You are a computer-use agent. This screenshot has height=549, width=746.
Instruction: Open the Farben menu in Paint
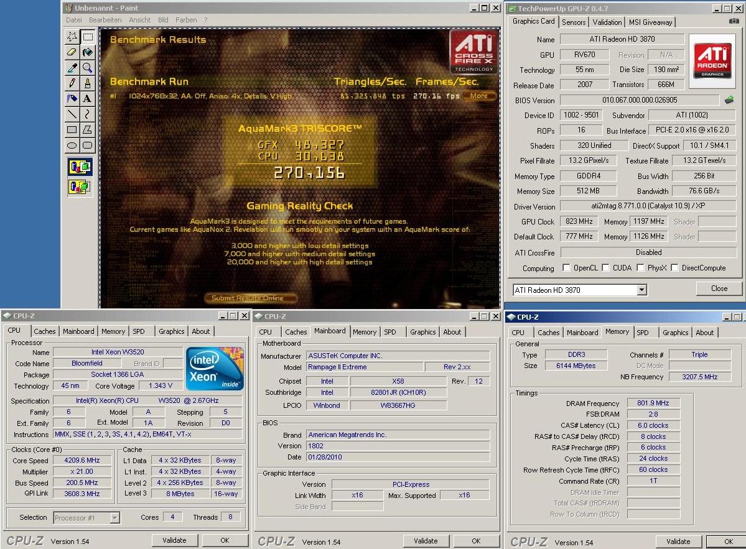point(186,20)
